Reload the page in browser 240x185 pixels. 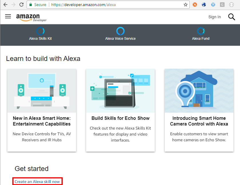click(x=21, y=5)
